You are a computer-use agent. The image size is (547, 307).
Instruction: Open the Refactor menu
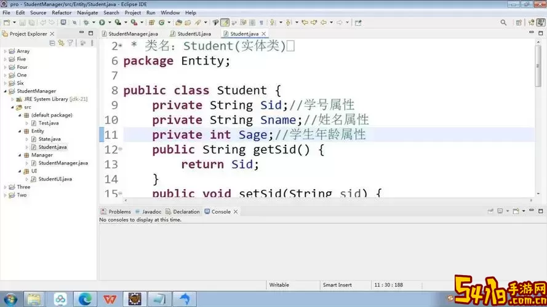(x=62, y=12)
